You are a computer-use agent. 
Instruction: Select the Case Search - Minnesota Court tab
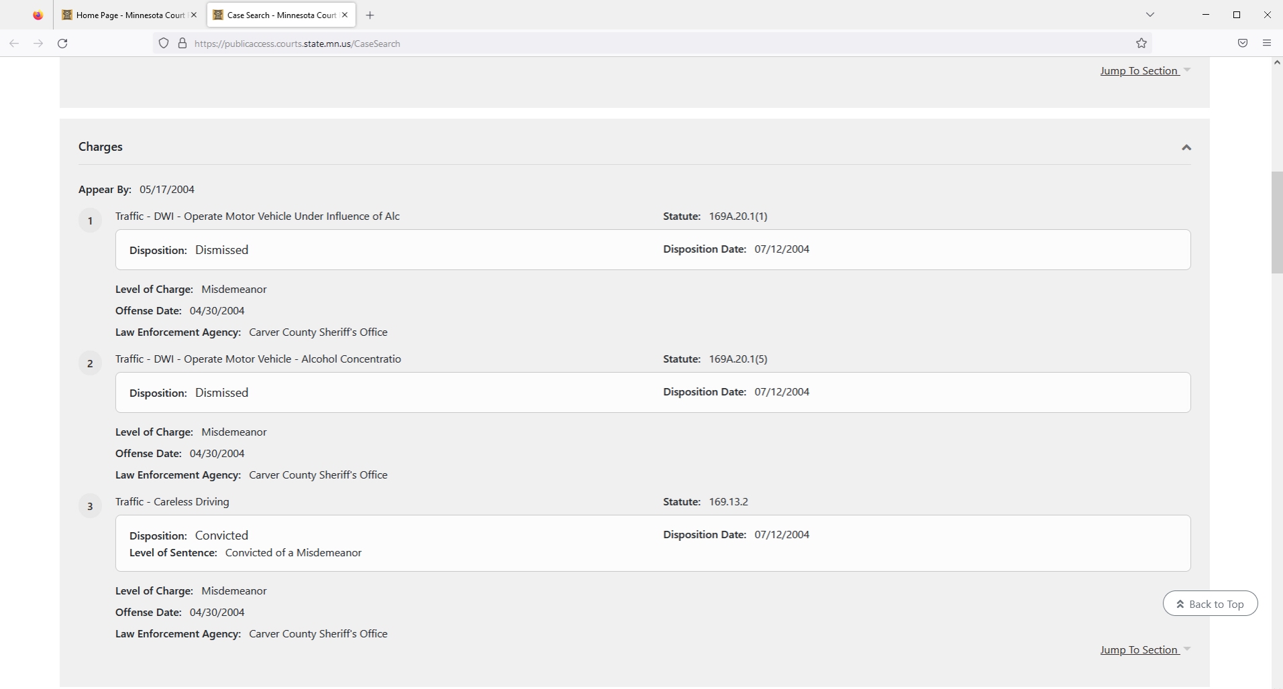(x=275, y=15)
